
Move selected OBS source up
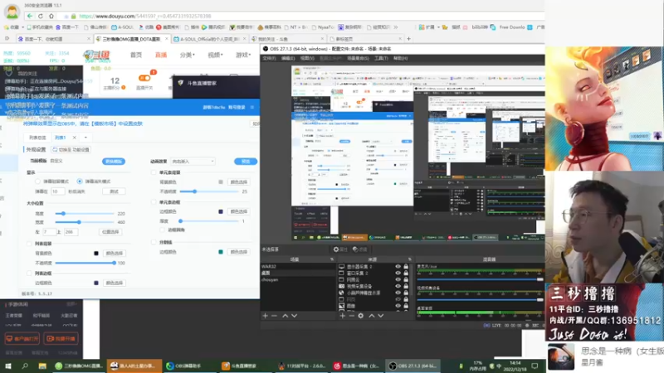[x=371, y=316]
